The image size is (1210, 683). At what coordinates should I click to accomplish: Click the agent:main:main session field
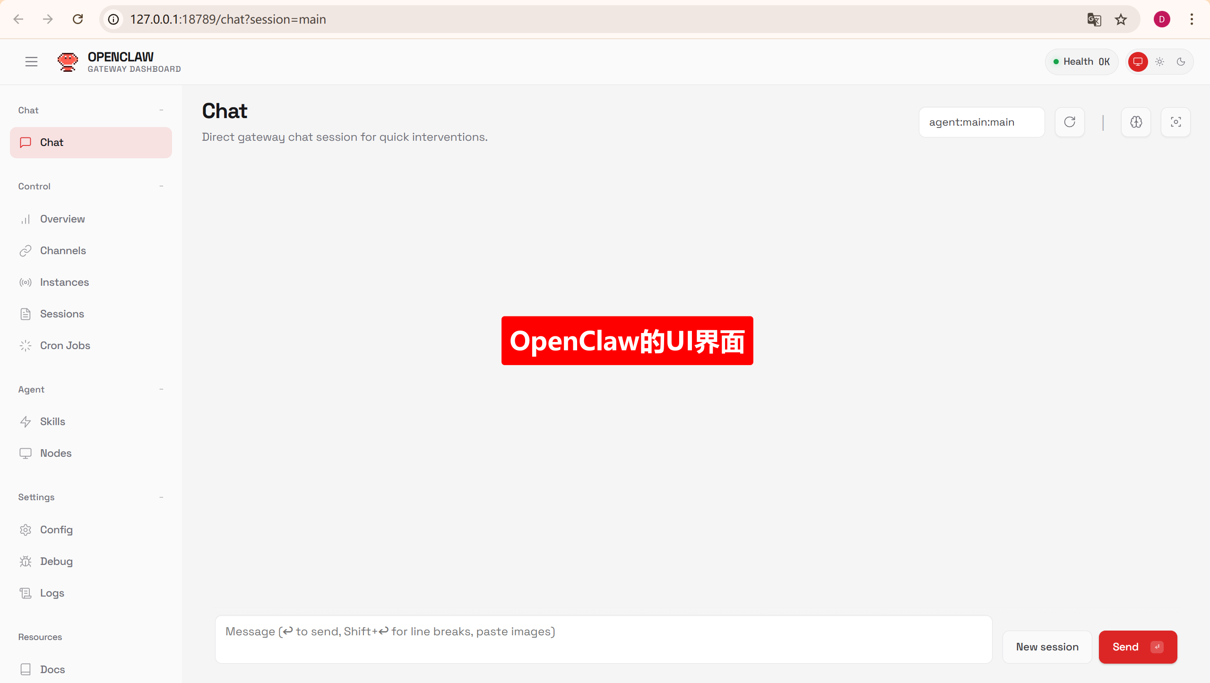tap(981, 122)
